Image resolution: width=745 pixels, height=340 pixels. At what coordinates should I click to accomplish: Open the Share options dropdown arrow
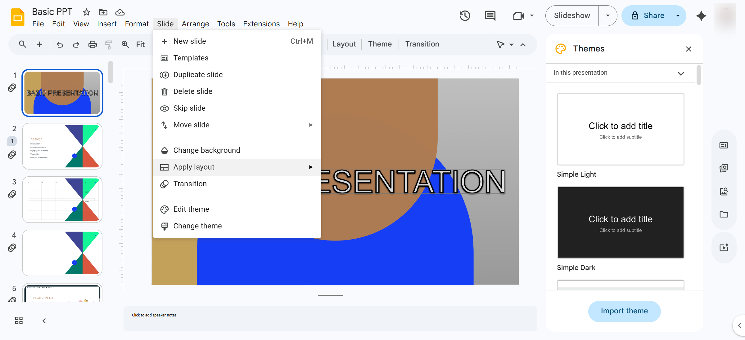point(678,15)
